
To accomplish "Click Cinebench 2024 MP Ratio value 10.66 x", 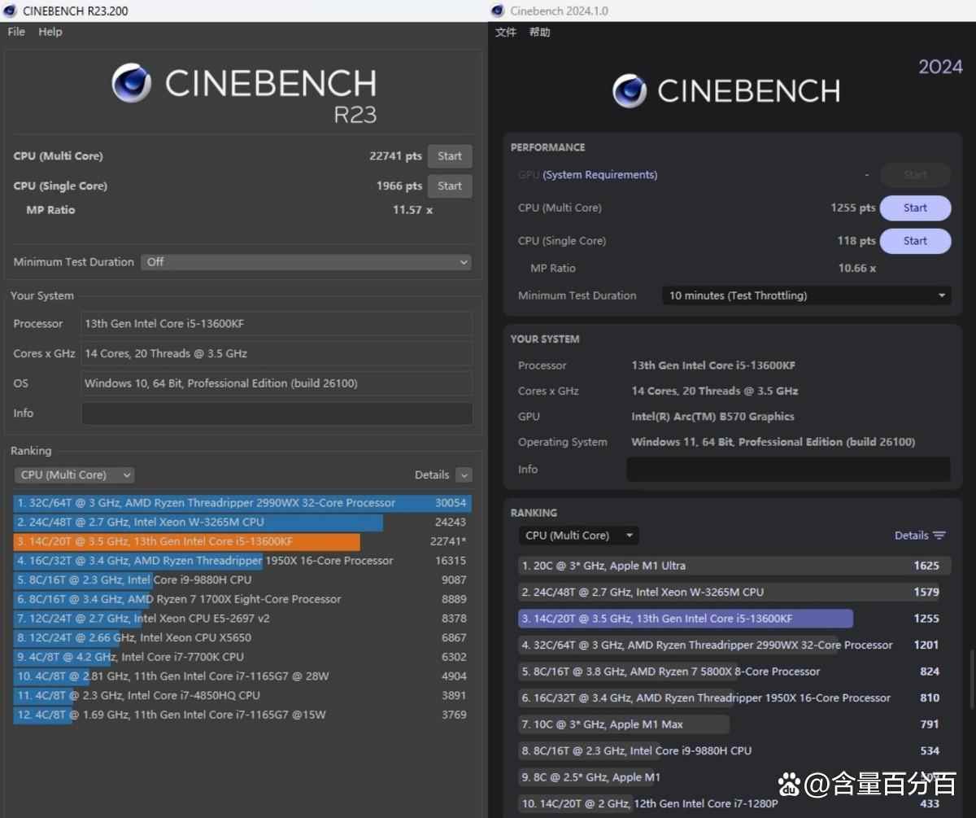I will coord(857,268).
